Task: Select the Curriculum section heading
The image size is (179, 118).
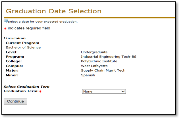Action: click(14, 38)
